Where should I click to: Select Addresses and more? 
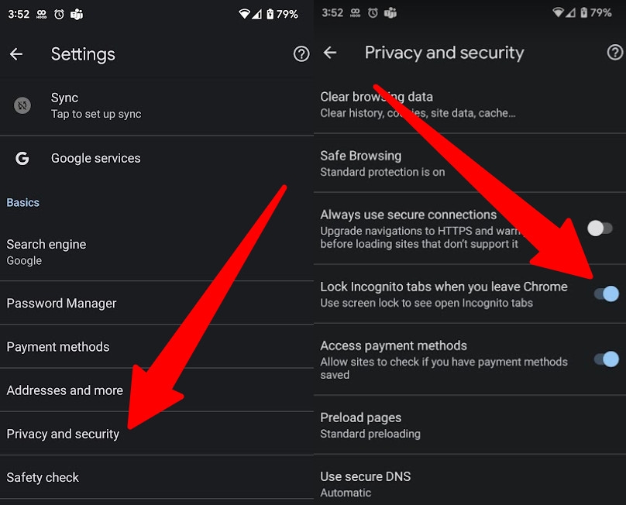pyautogui.click(x=65, y=390)
